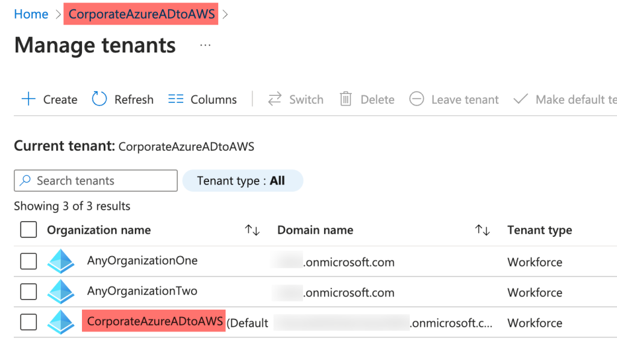The image size is (617, 352).
Task: Select the CorporateAzureADtoAWS breadcrumb item
Action: coord(140,13)
